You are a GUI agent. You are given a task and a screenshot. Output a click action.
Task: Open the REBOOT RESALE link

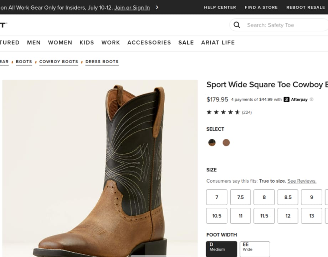pyautogui.click(x=306, y=7)
